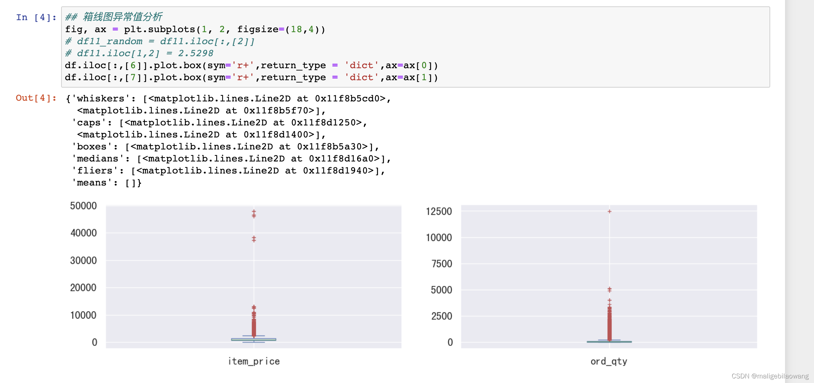Click the 5000 y-axis tick label
Screen dimensions: 814x383
click(442, 290)
